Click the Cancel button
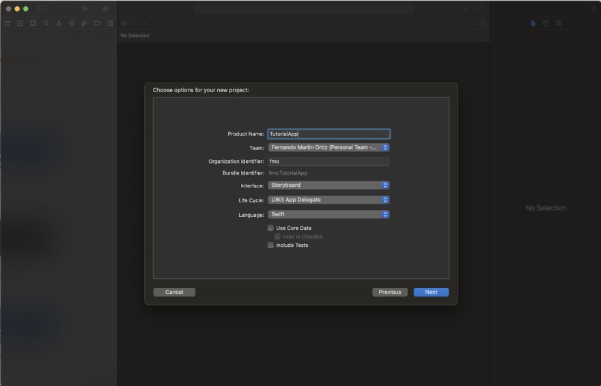 pyautogui.click(x=174, y=292)
